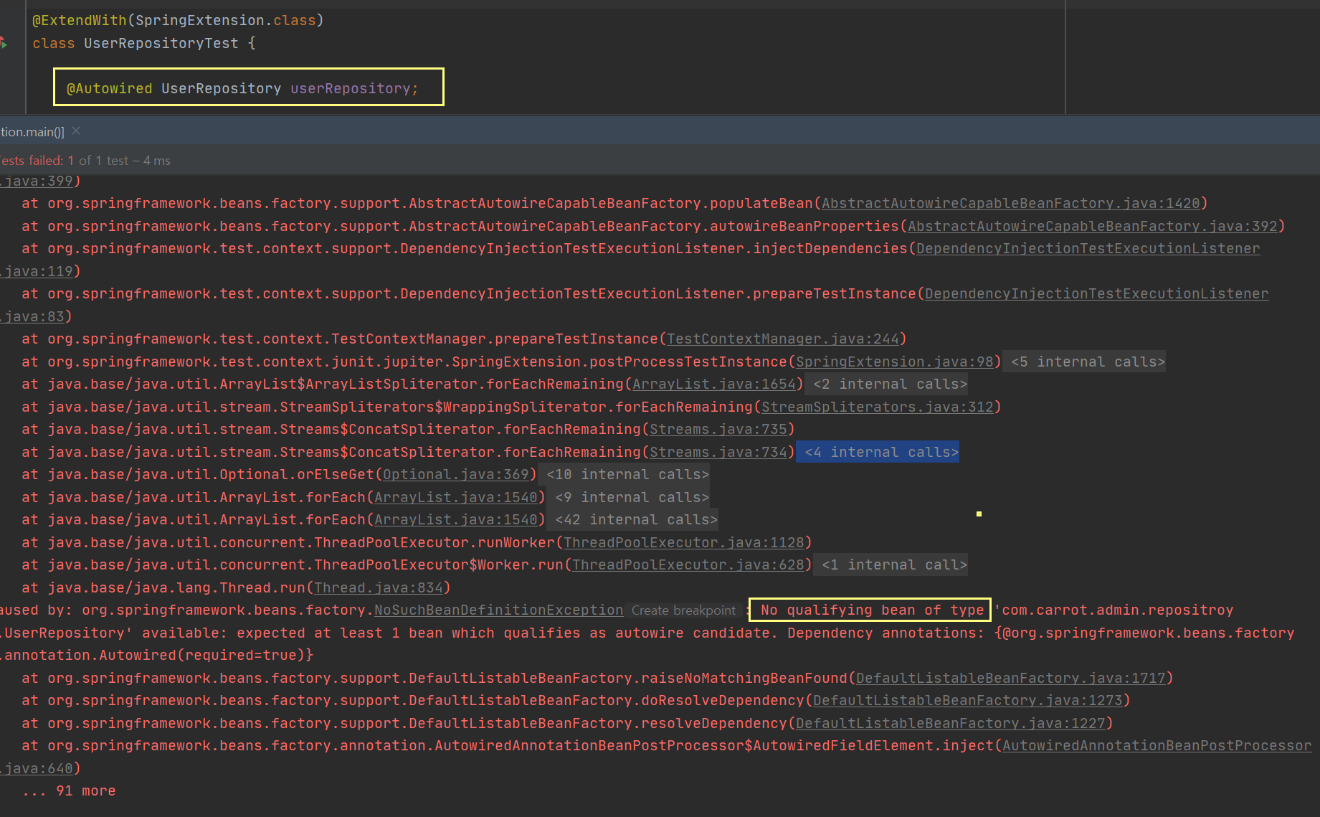Expand the 1 internal call fold
Image resolution: width=1320 pixels, height=817 pixels.
pos(891,565)
